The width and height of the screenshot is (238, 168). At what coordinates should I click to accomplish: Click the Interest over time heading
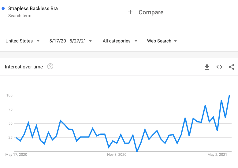click(x=24, y=67)
